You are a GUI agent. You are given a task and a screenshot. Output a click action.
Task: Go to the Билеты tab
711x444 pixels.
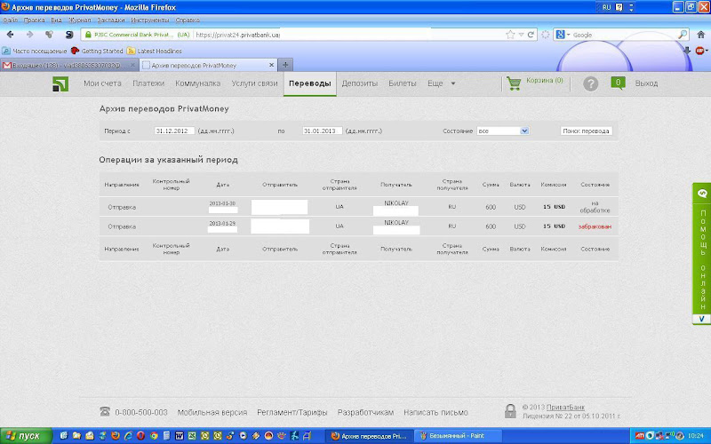pyautogui.click(x=403, y=83)
